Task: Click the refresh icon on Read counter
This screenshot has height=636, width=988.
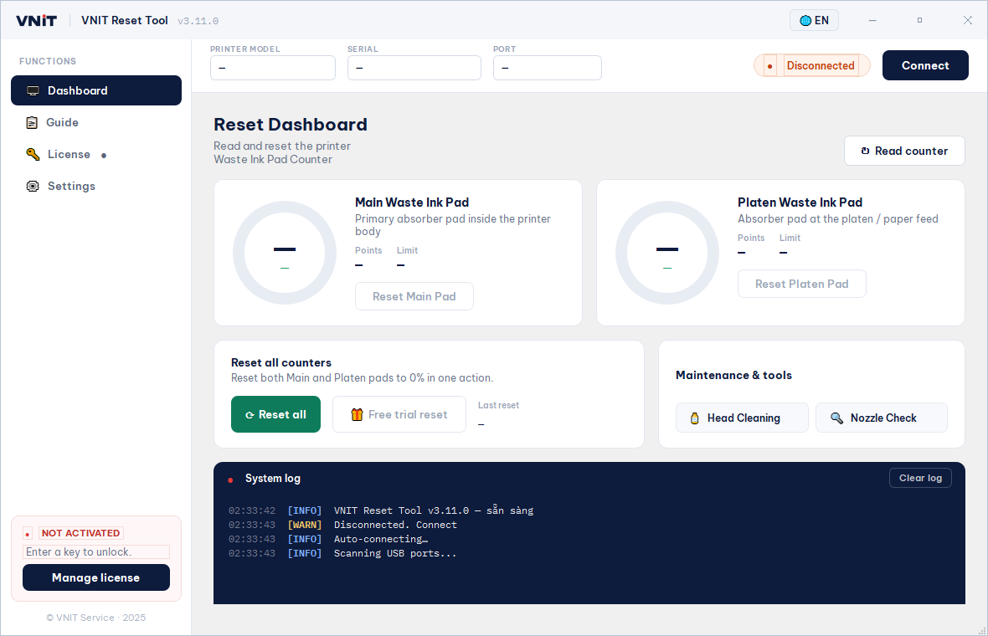Action: tap(865, 151)
